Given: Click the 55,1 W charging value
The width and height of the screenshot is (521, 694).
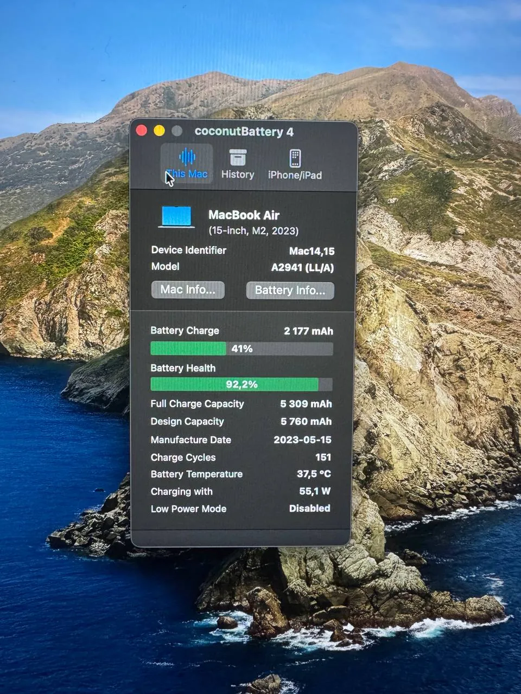Looking at the screenshot, I should click(315, 491).
